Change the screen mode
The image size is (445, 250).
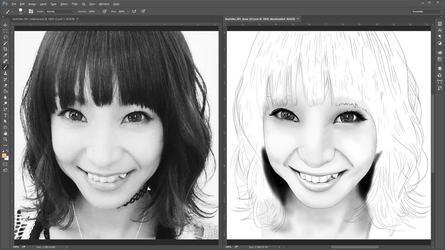point(5,170)
